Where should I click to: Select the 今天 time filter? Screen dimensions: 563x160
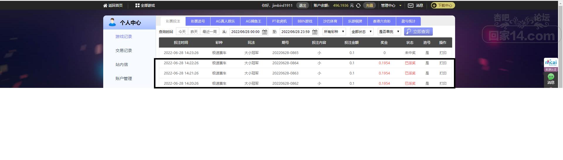click(182, 32)
